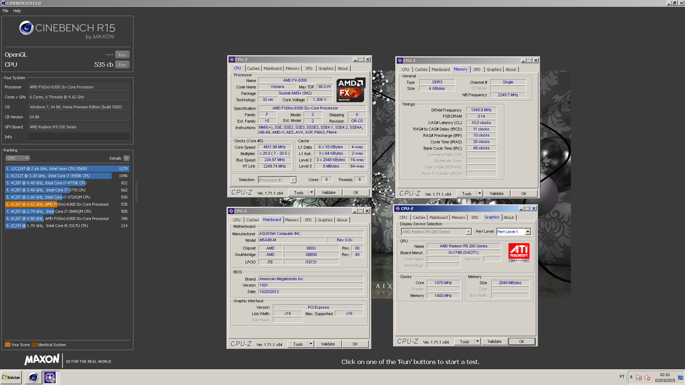Click the CPU-Z chip icon in the taskbar
685x385 pixels.
(50, 377)
